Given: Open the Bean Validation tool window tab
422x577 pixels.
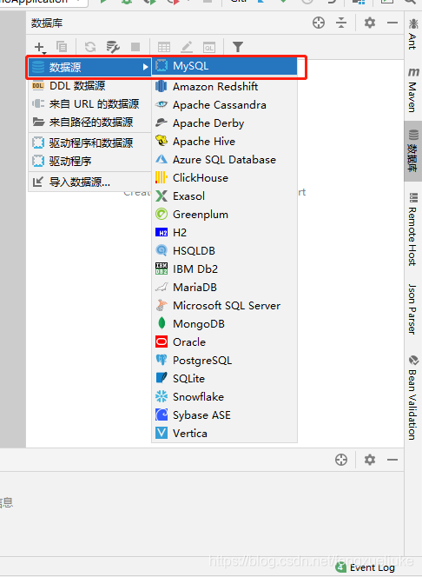Looking at the screenshot, I should pyautogui.click(x=412, y=396).
